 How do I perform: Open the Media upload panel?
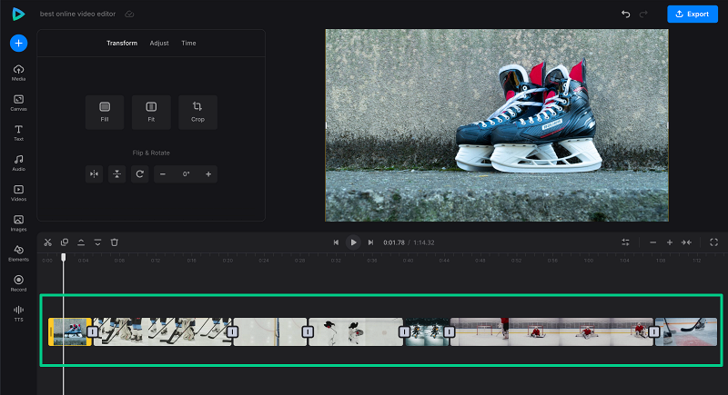pos(18,73)
